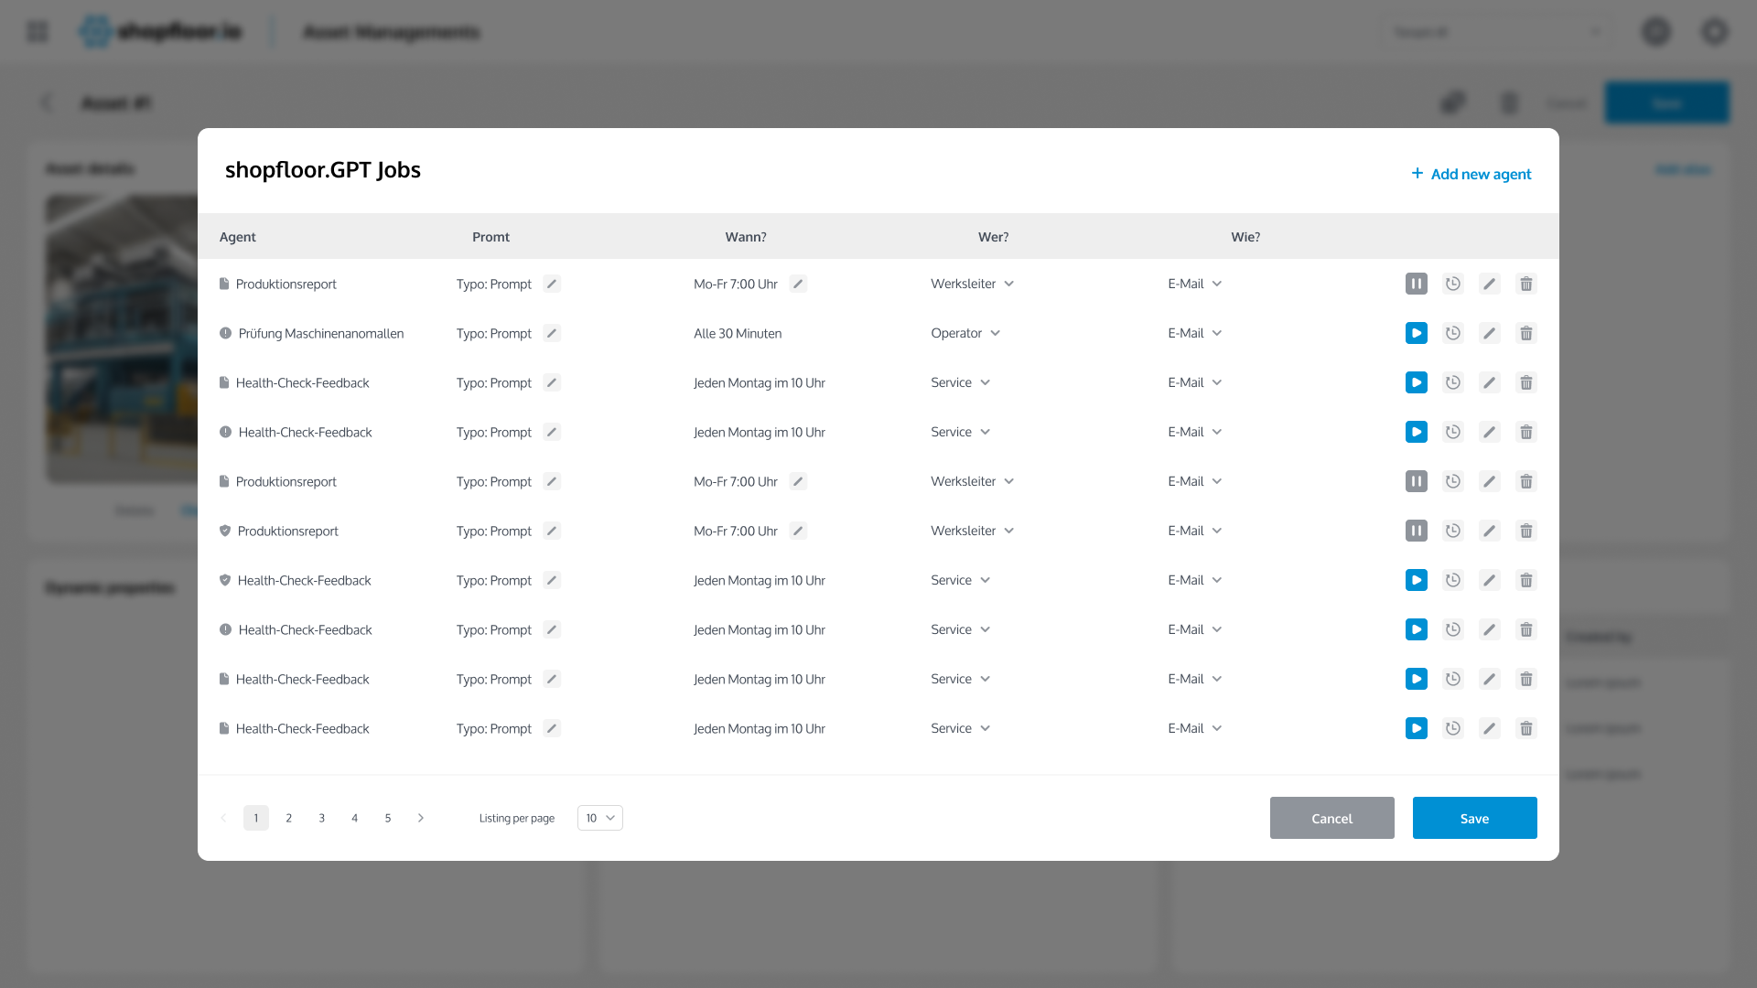The width and height of the screenshot is (1757, 988).
Task: Open listing per page selector
Action: coord(599,818)
